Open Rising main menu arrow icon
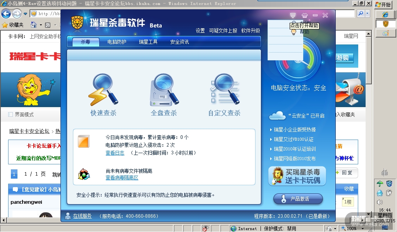Viewport: 397px width, 232px height. [293, 15]
